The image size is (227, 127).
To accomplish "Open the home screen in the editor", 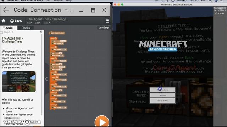I will (3, 21).
